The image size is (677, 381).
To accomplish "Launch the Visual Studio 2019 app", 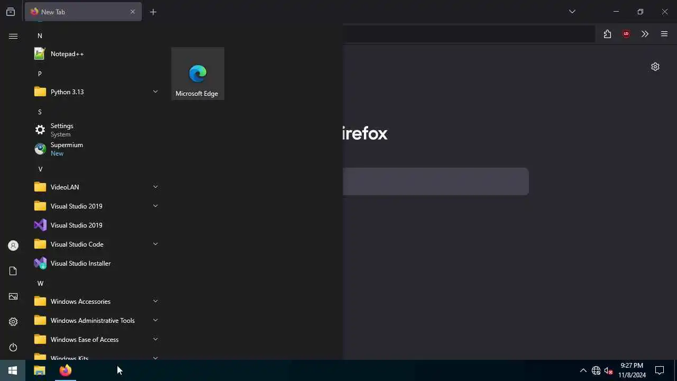I will click(x=95, y=225).
